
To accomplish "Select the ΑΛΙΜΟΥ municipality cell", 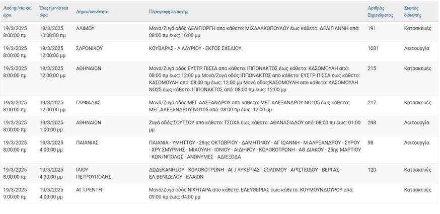I will coord(85,29).
